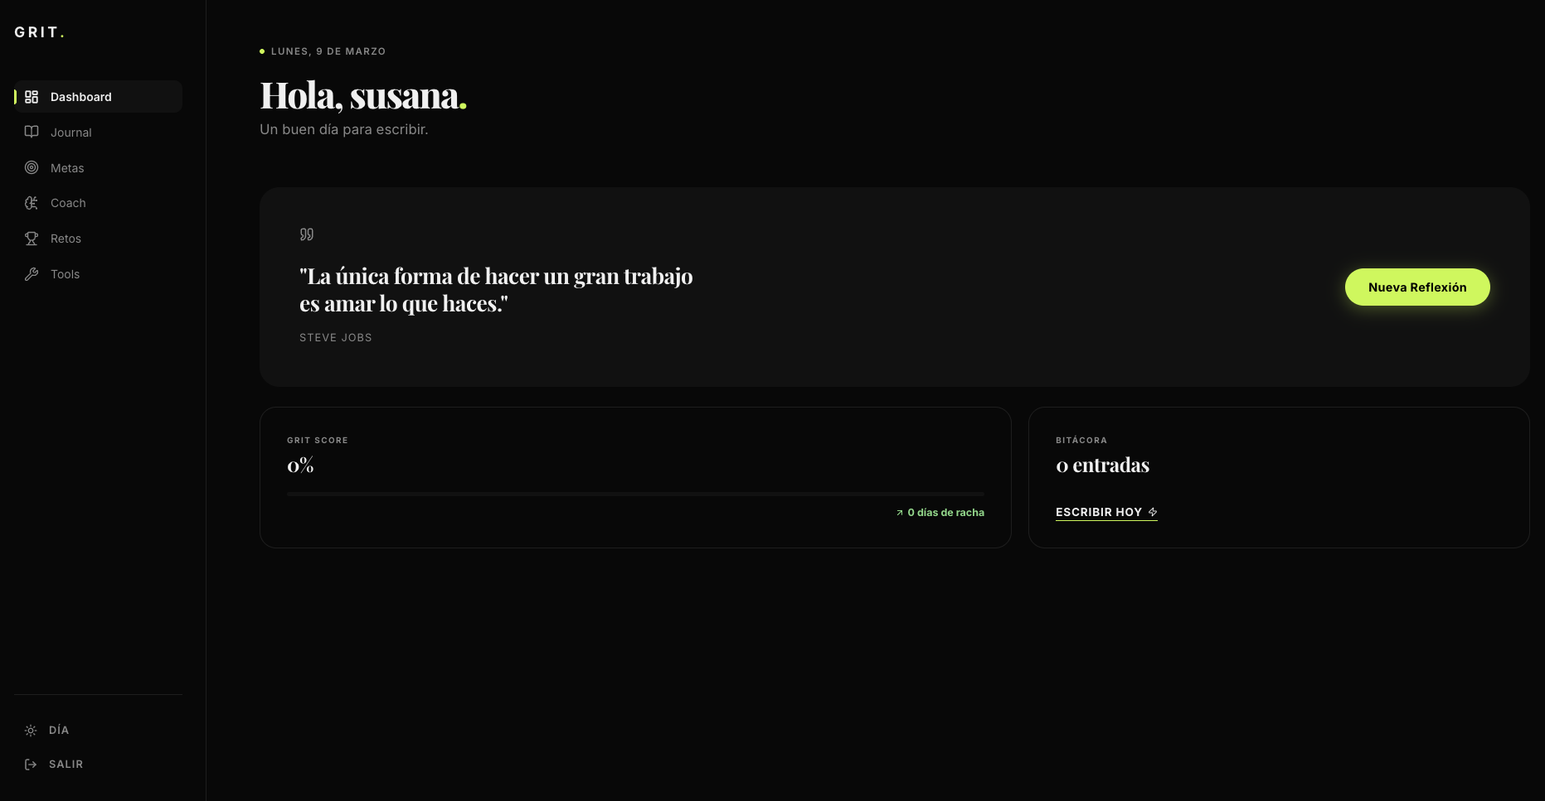Image resolution: width=1545 pixels, height=801 pixels.
Task: Open Journal via the book icon
Action: (x=32, y=132)
